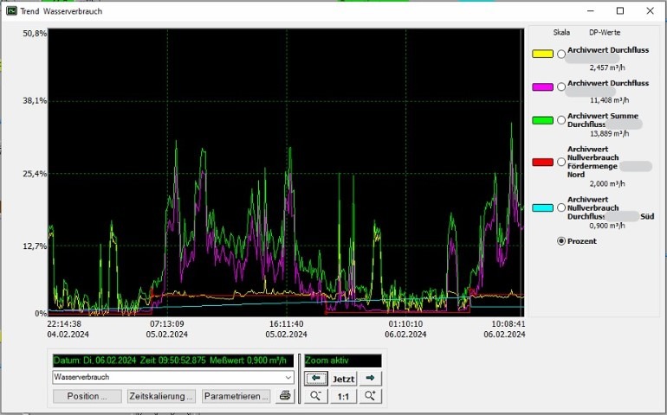667x415 pixels.
Task: Click the 38,1% scale label
Action: pos(35,100)
